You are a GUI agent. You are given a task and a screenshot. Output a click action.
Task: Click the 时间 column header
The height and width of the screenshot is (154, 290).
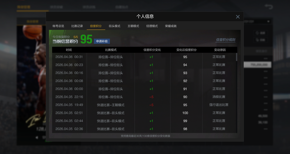(x=69, y=50)
